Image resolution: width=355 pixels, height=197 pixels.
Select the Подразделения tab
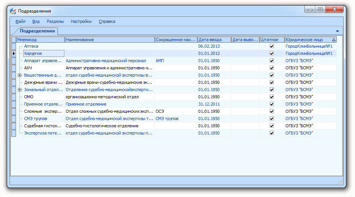click(37, 31)
